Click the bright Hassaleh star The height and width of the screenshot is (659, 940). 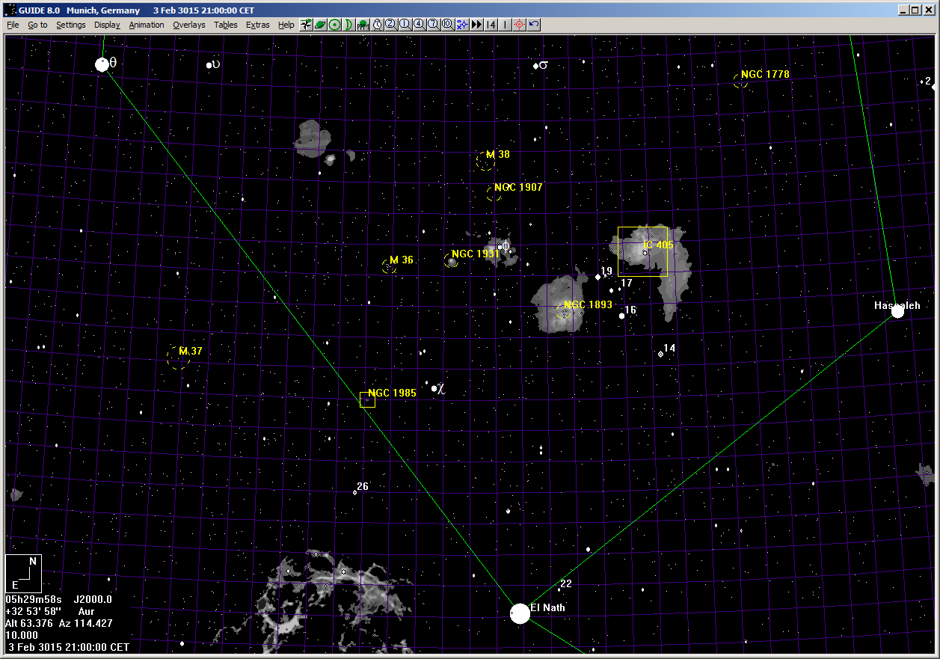point(897,312)
